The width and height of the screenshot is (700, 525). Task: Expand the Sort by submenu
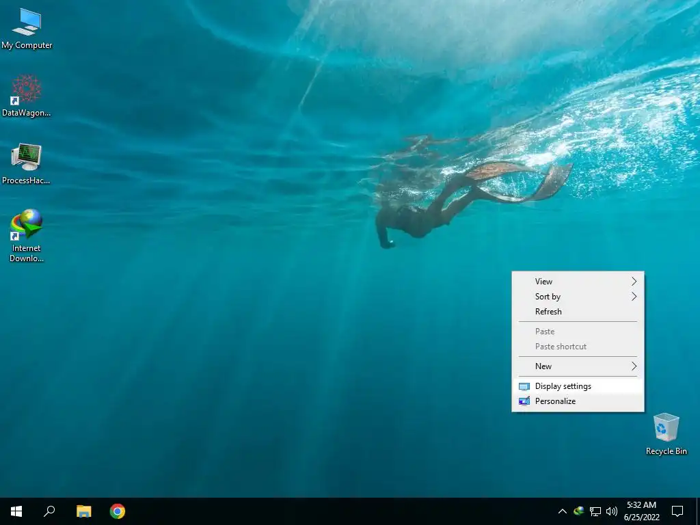[578, 297]
